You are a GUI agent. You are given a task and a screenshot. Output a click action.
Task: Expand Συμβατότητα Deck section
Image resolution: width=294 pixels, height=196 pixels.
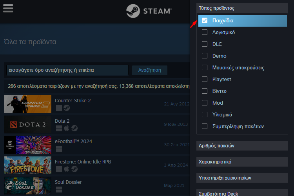[x=242, y=192]
